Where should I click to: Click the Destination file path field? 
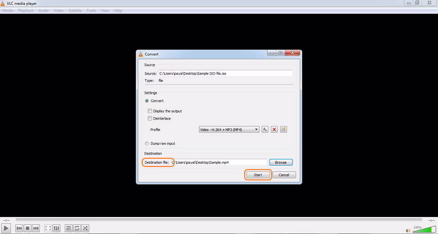pyautogui.click(x=220, y=162)
